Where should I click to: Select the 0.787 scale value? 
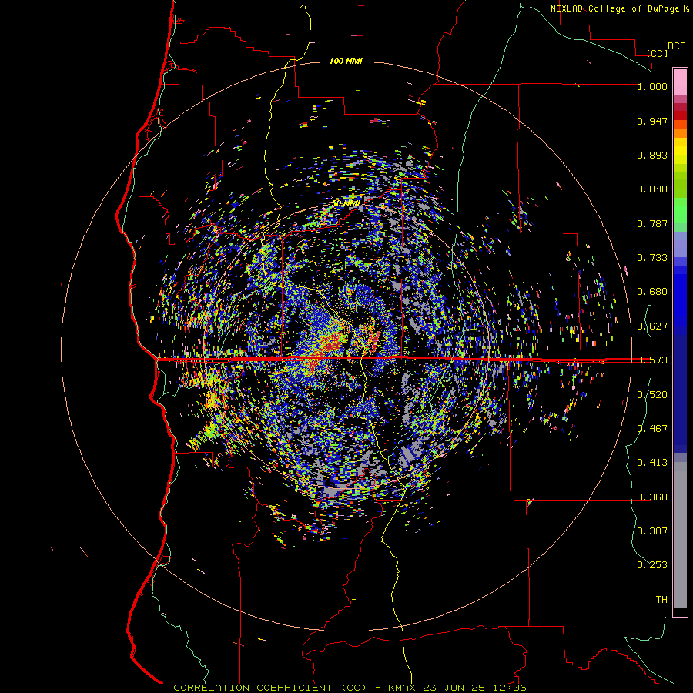(652, 223)
